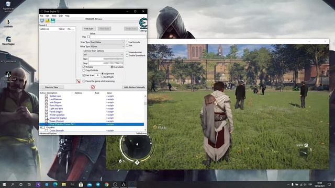The width and height of the screenshot is (335, 188).
Task: Toggle the Writable checkbox
Action: pyautogui.click(x=84, y=67)
